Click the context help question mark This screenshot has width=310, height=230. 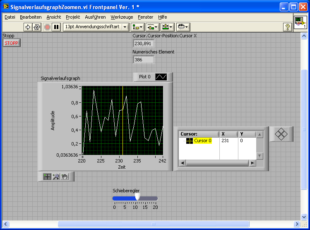click(287, 27)
